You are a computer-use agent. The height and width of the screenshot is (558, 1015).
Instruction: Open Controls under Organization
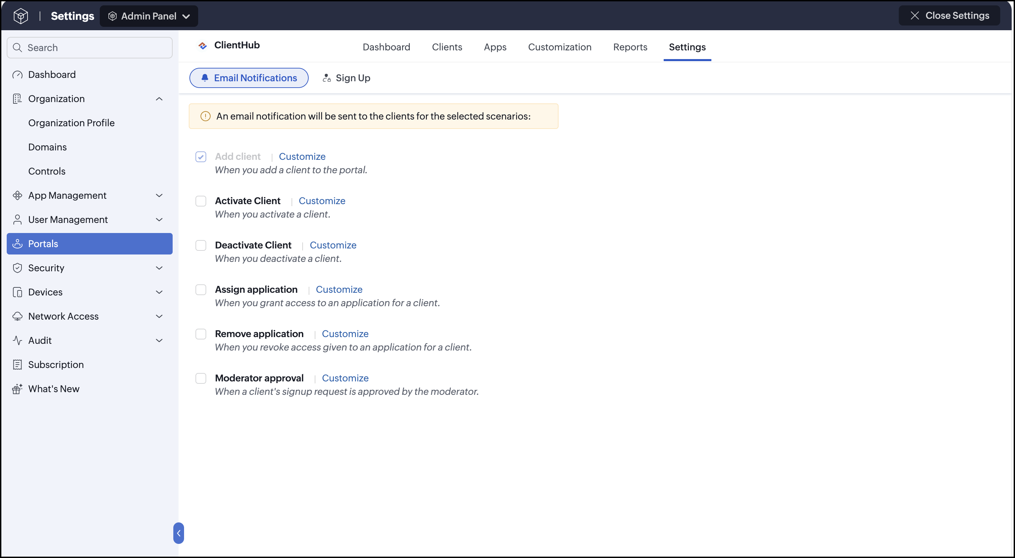47,172
